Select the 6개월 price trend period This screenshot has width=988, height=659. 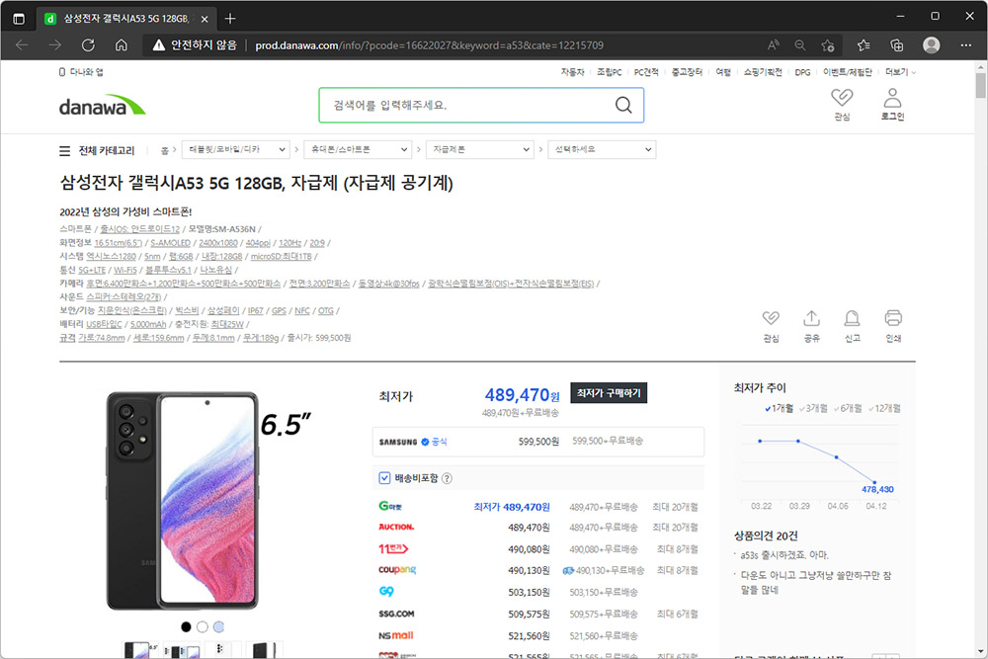tap(847, 408)
